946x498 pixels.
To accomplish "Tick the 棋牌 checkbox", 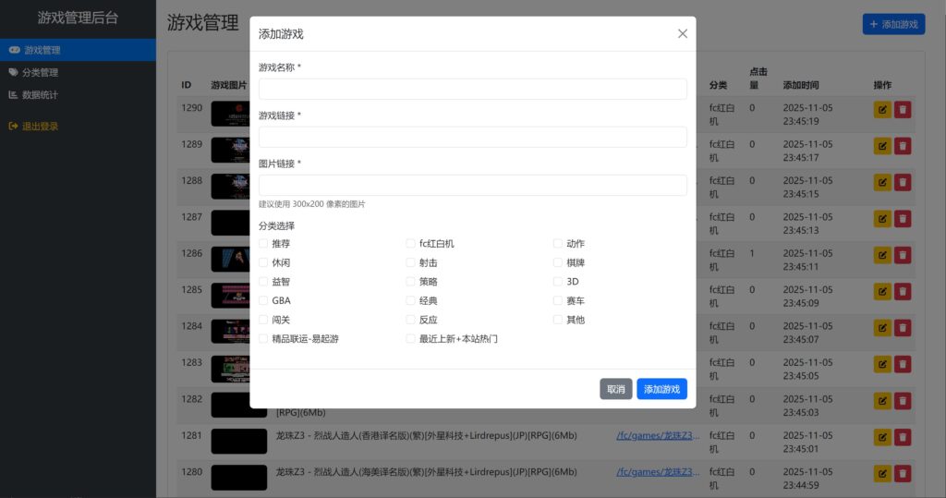I will click(x=557, y=262).
